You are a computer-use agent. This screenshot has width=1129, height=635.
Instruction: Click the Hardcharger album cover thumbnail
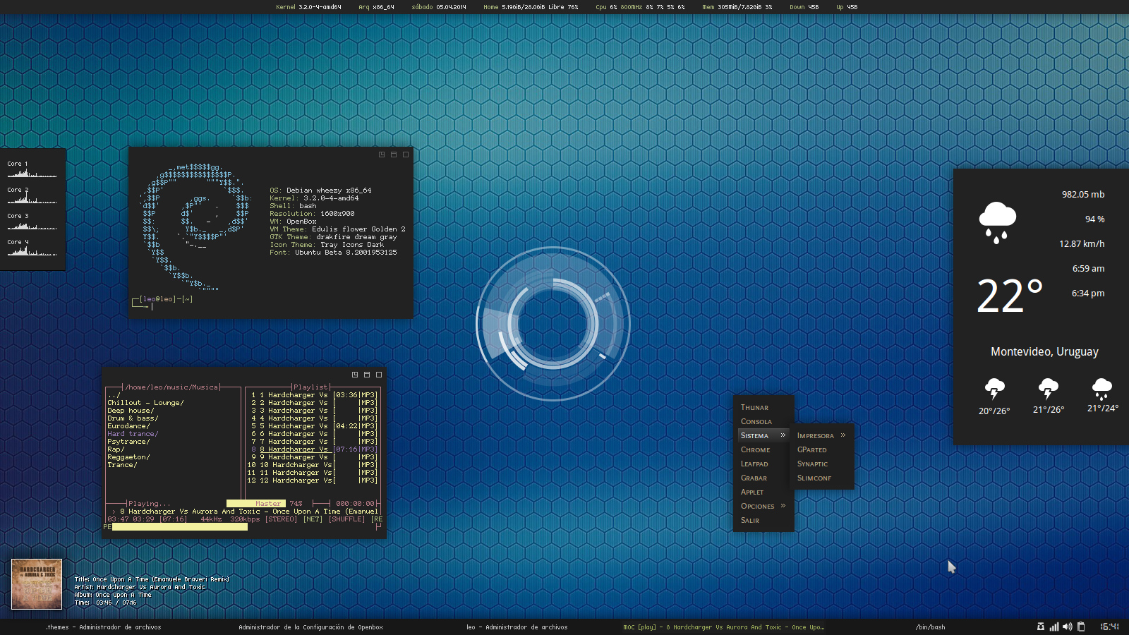[37, 584]
